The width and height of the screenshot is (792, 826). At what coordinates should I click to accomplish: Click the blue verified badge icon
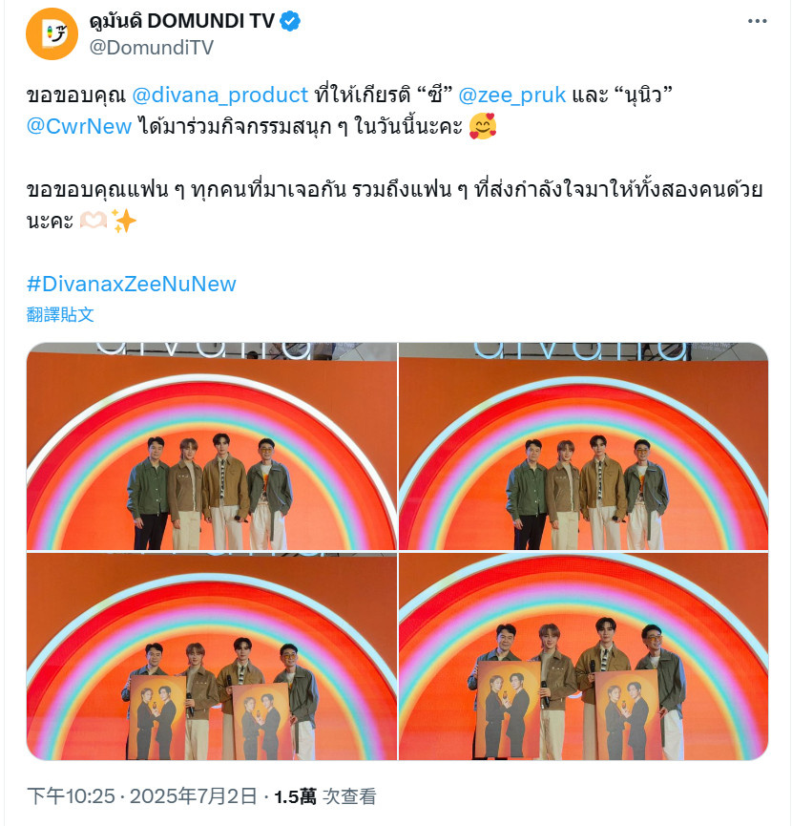coord(290,21)
